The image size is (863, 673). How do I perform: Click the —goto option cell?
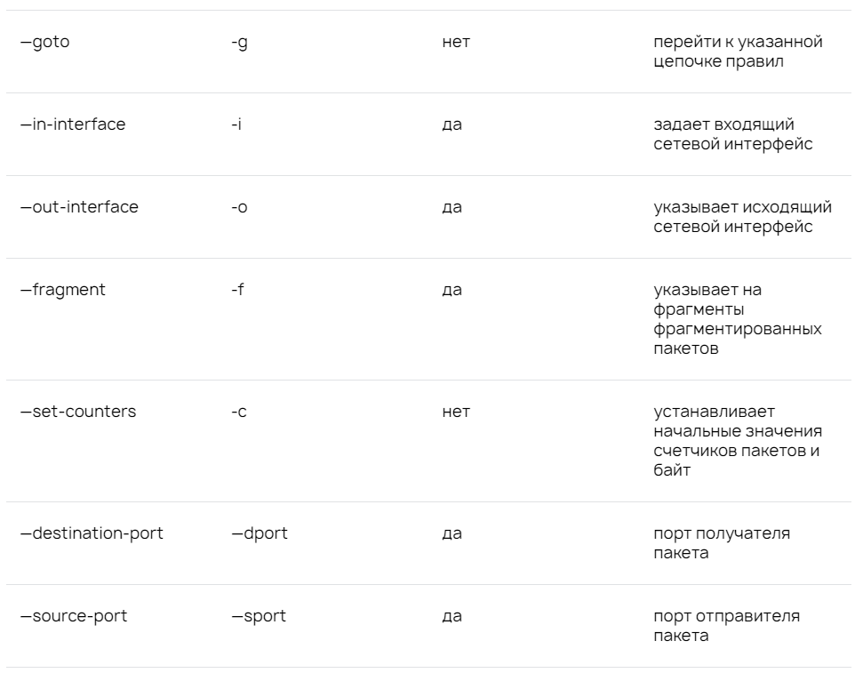[x=45, y=43]
